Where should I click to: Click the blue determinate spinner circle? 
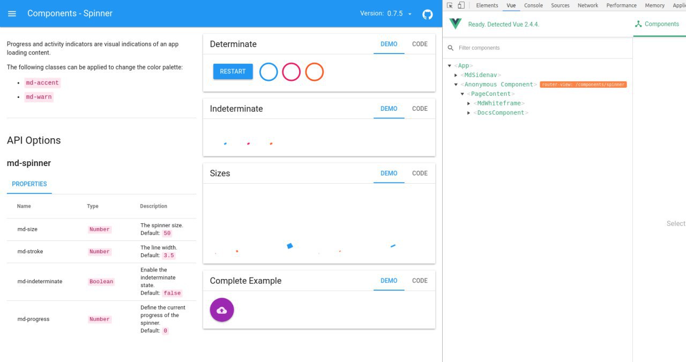coord(269,72)
